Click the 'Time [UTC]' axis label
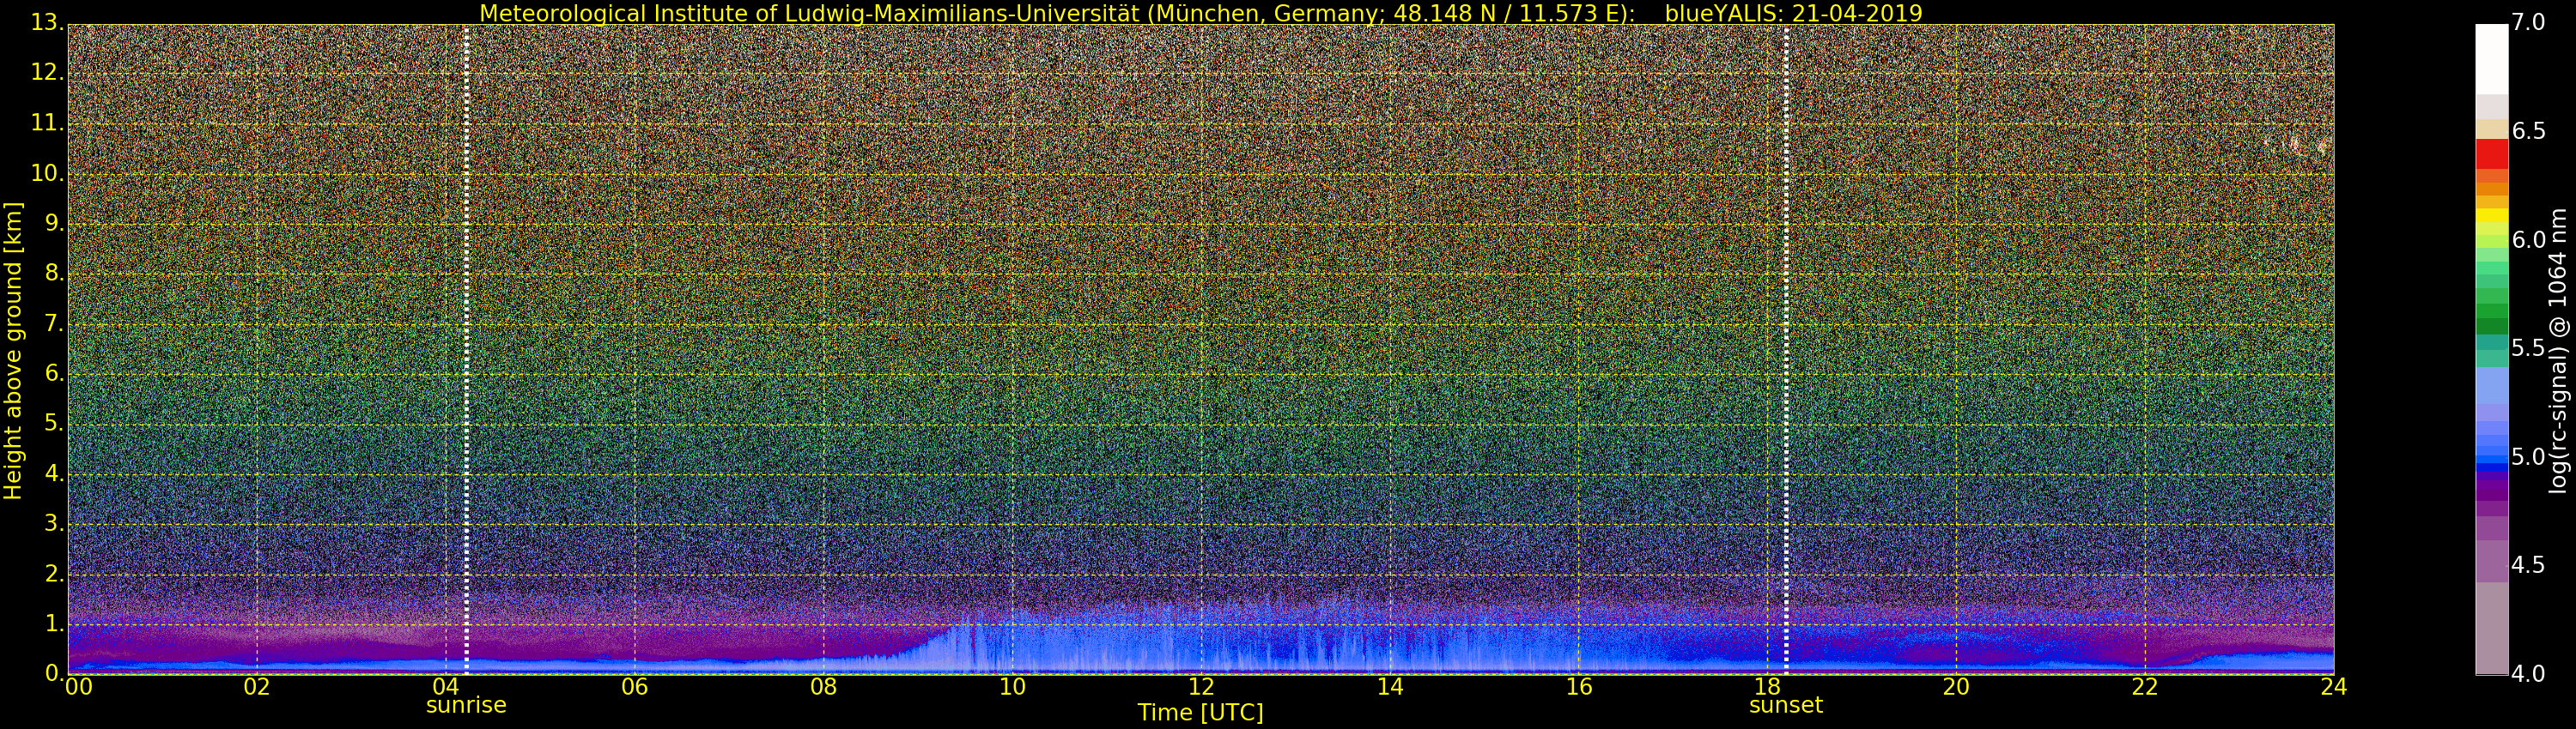The image size is (2576, 729). click(1200, 713)
